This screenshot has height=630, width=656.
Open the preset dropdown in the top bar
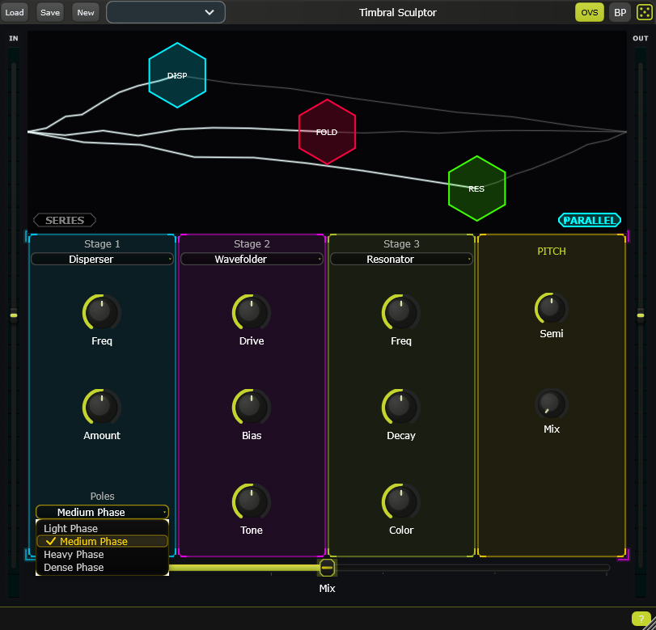[165, 12]
